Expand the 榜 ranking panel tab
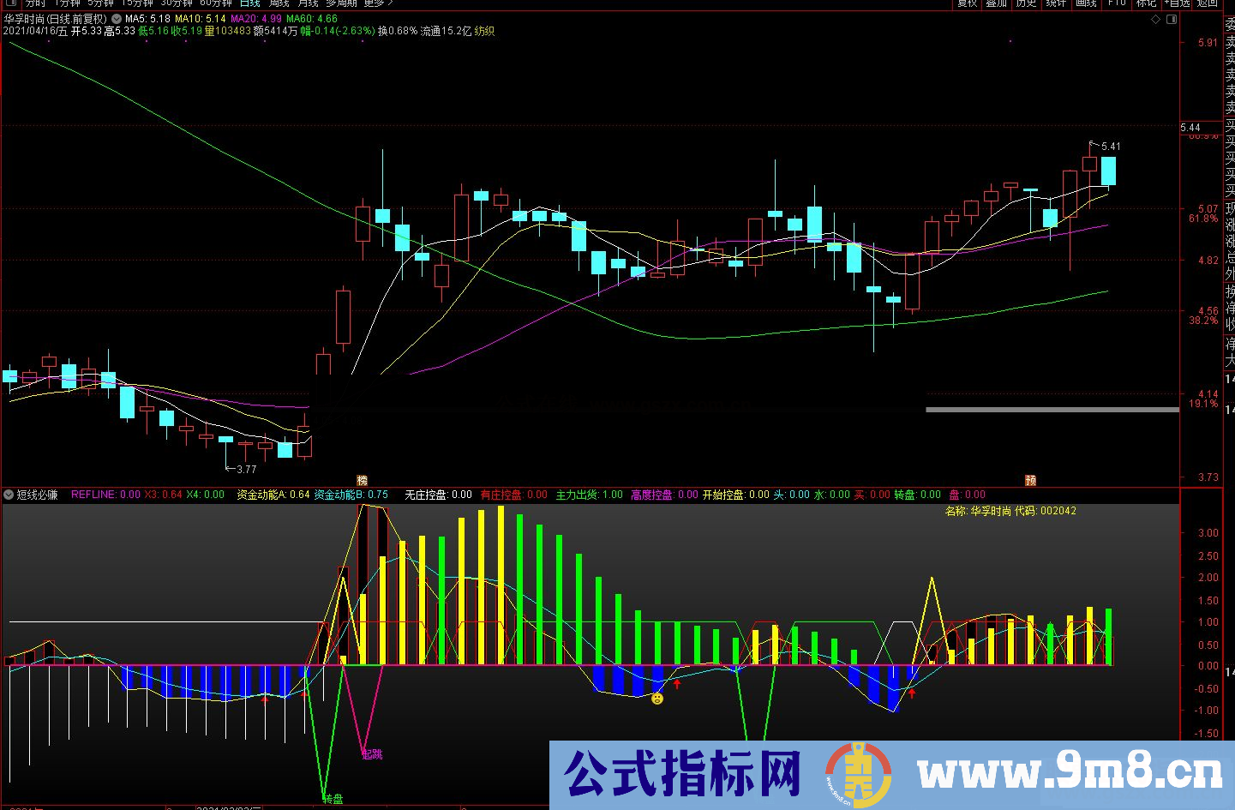 click(x=363, y=481)
